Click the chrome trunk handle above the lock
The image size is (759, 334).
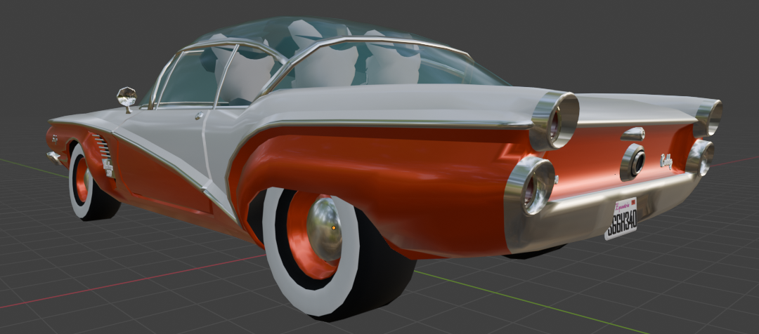point(632,133)
